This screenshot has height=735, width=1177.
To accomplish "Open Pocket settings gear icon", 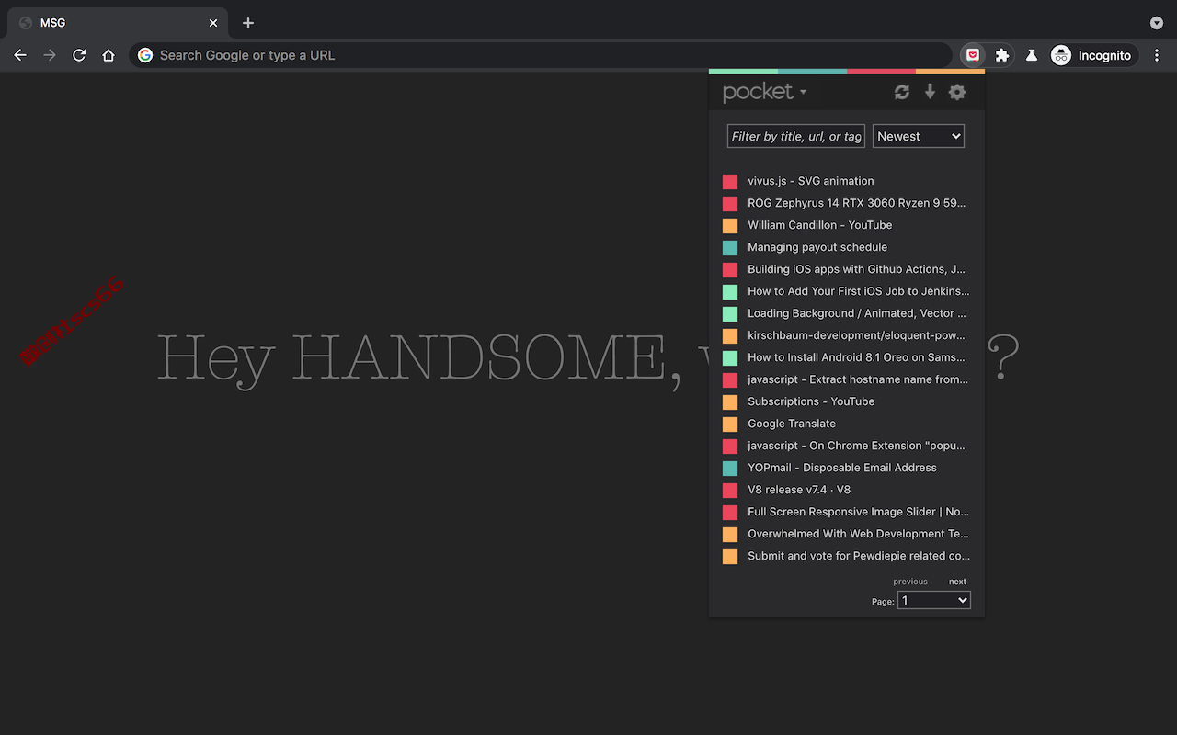I will pyautogui.click(x=957, y=92).
